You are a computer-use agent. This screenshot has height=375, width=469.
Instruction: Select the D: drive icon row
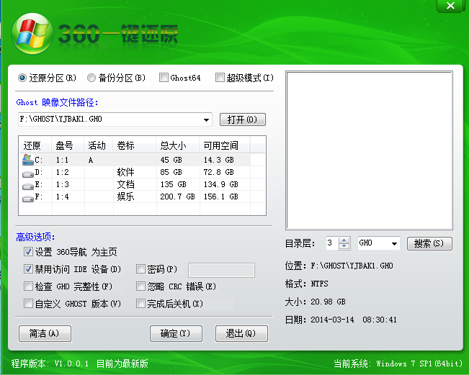pos(28,173)
